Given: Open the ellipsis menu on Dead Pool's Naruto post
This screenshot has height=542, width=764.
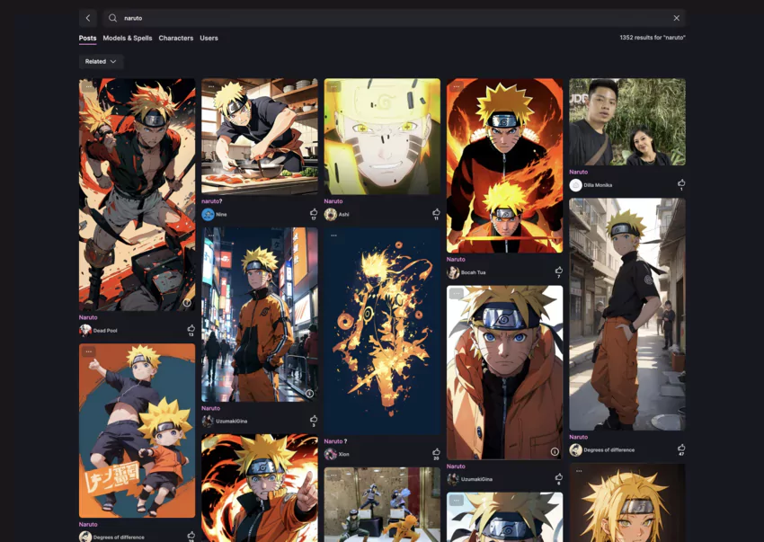Looking at the screenshot, I should pos(87,86).
